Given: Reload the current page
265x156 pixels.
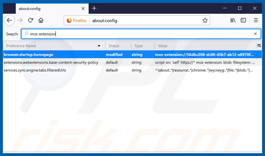Looking at the screenshot, I should coord(31,20).
